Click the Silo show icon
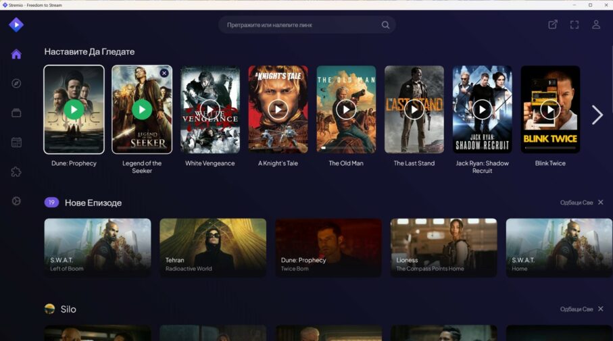The height and width of the screenshot is (341, 613). tap(49, 309)
